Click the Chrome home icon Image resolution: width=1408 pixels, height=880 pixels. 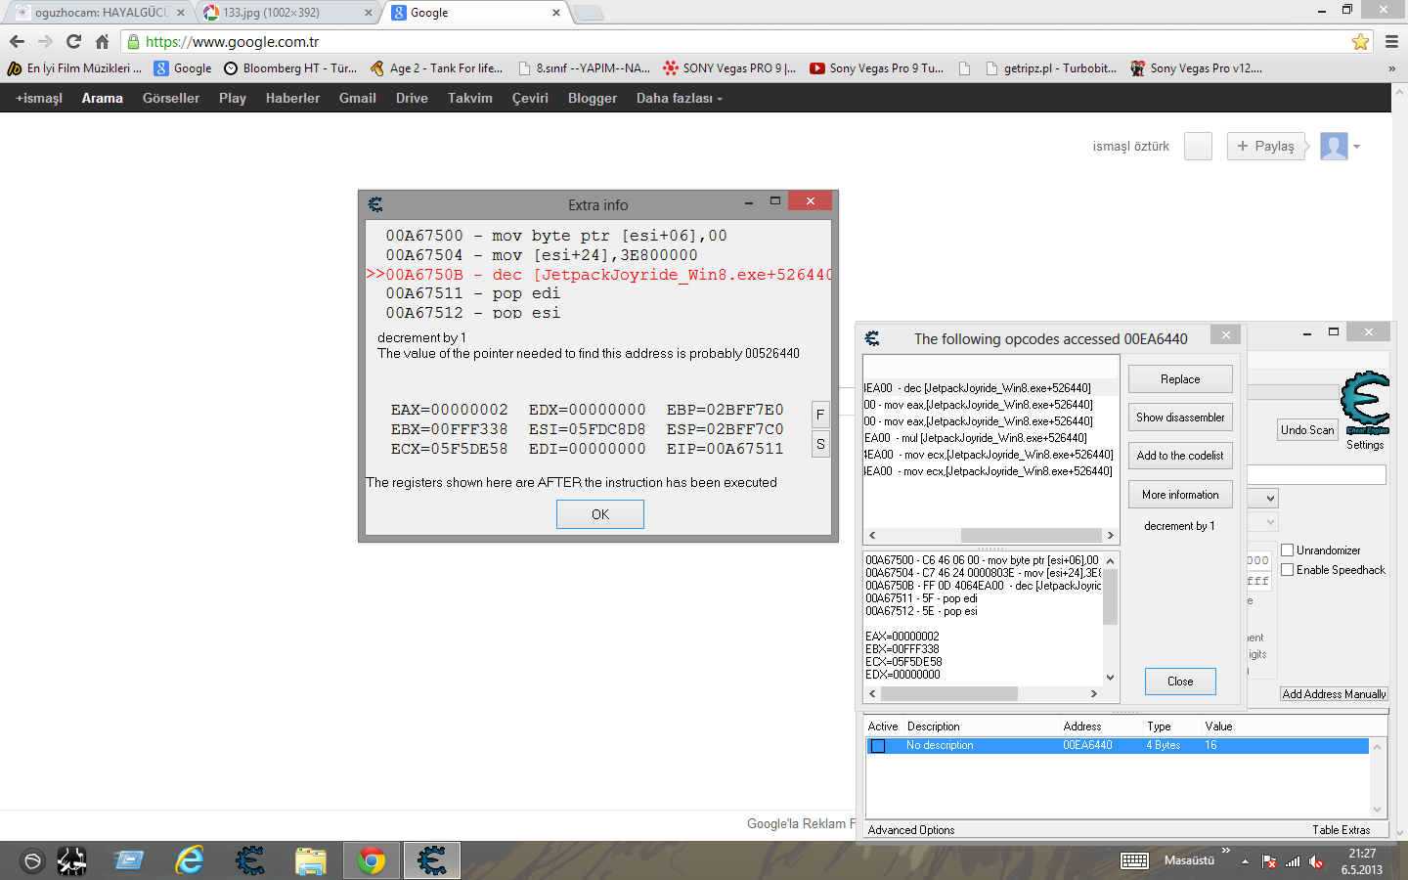(102, 41)
